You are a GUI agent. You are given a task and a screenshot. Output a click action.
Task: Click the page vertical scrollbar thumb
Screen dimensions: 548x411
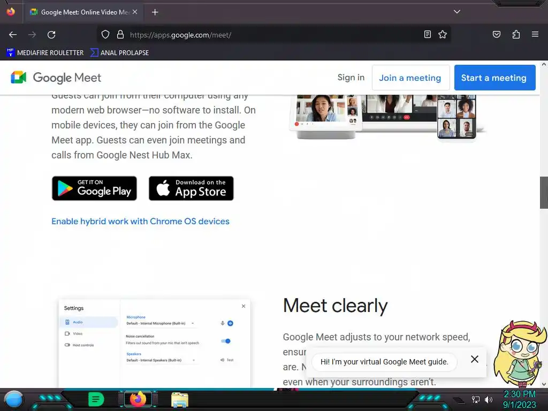pyautogui.click(x=544, y=193)
